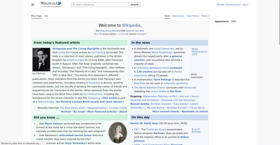This screenshot has height=145, width=280.
Task: Click the Log in link
Action: 245,5
